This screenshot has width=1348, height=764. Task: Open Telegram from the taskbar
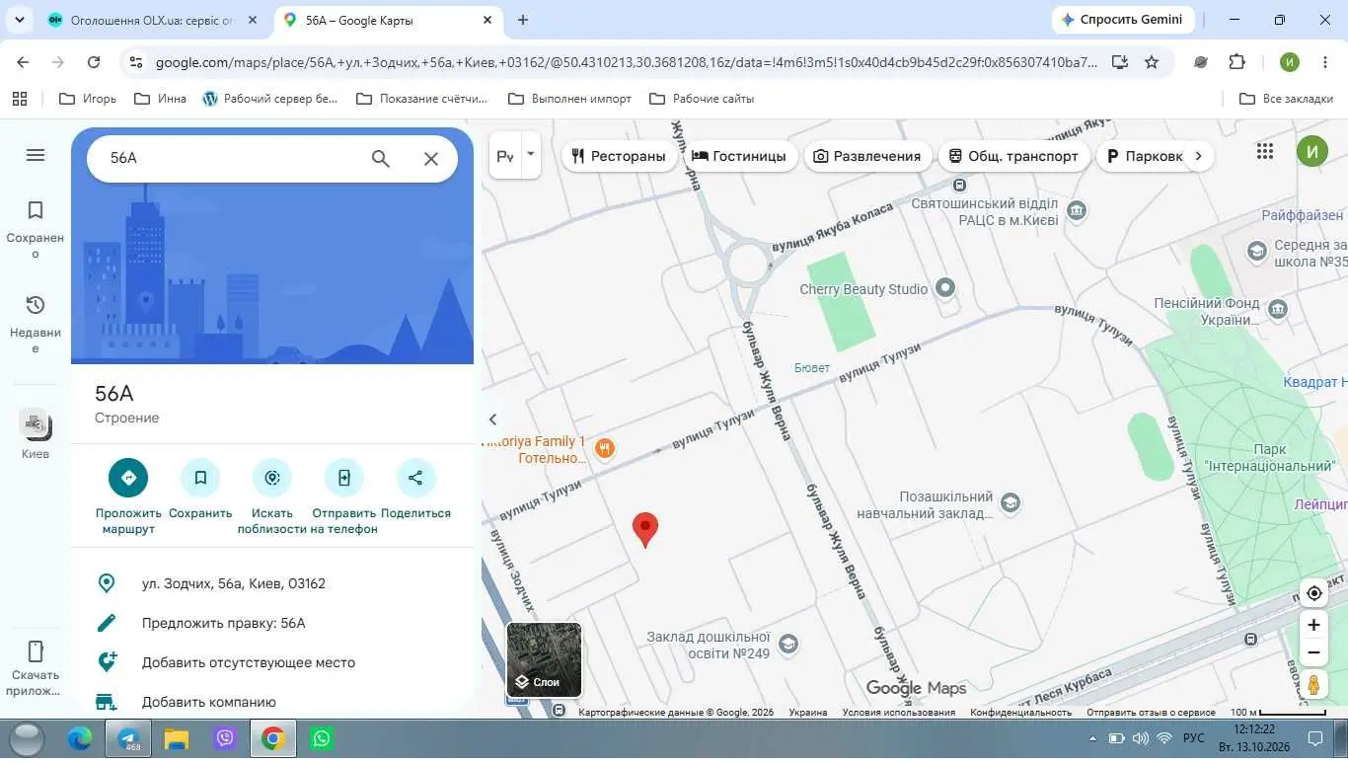tap(129, 738)
